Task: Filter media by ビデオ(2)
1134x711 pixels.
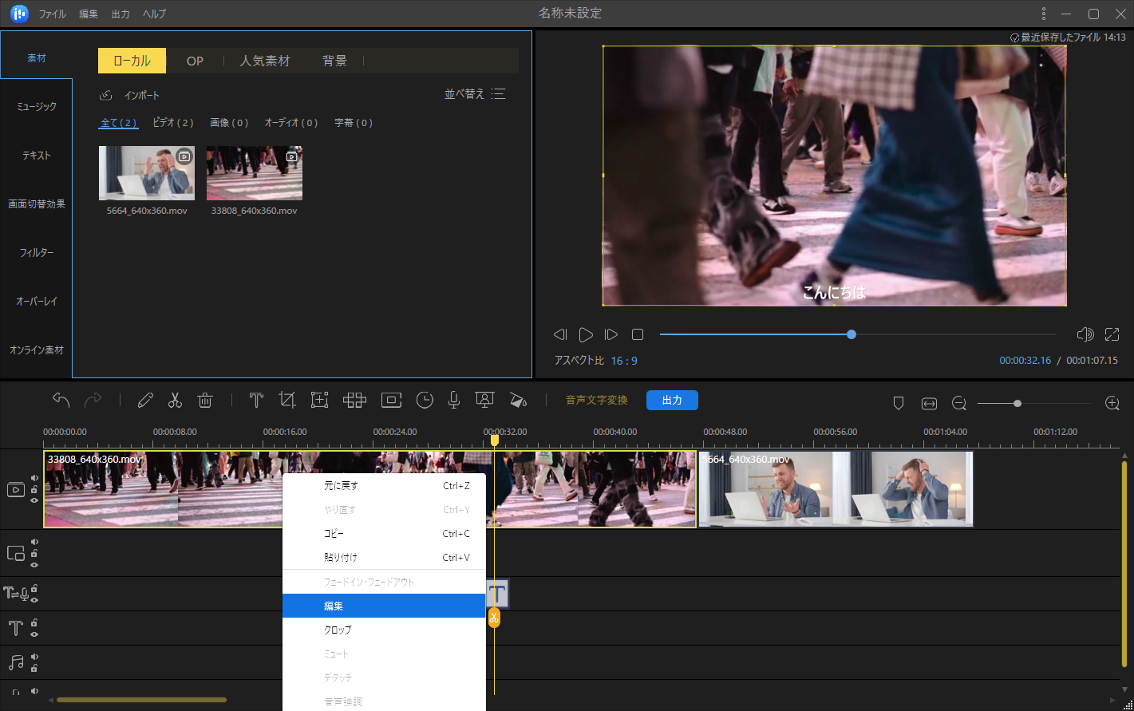Action: coord(173,123)
